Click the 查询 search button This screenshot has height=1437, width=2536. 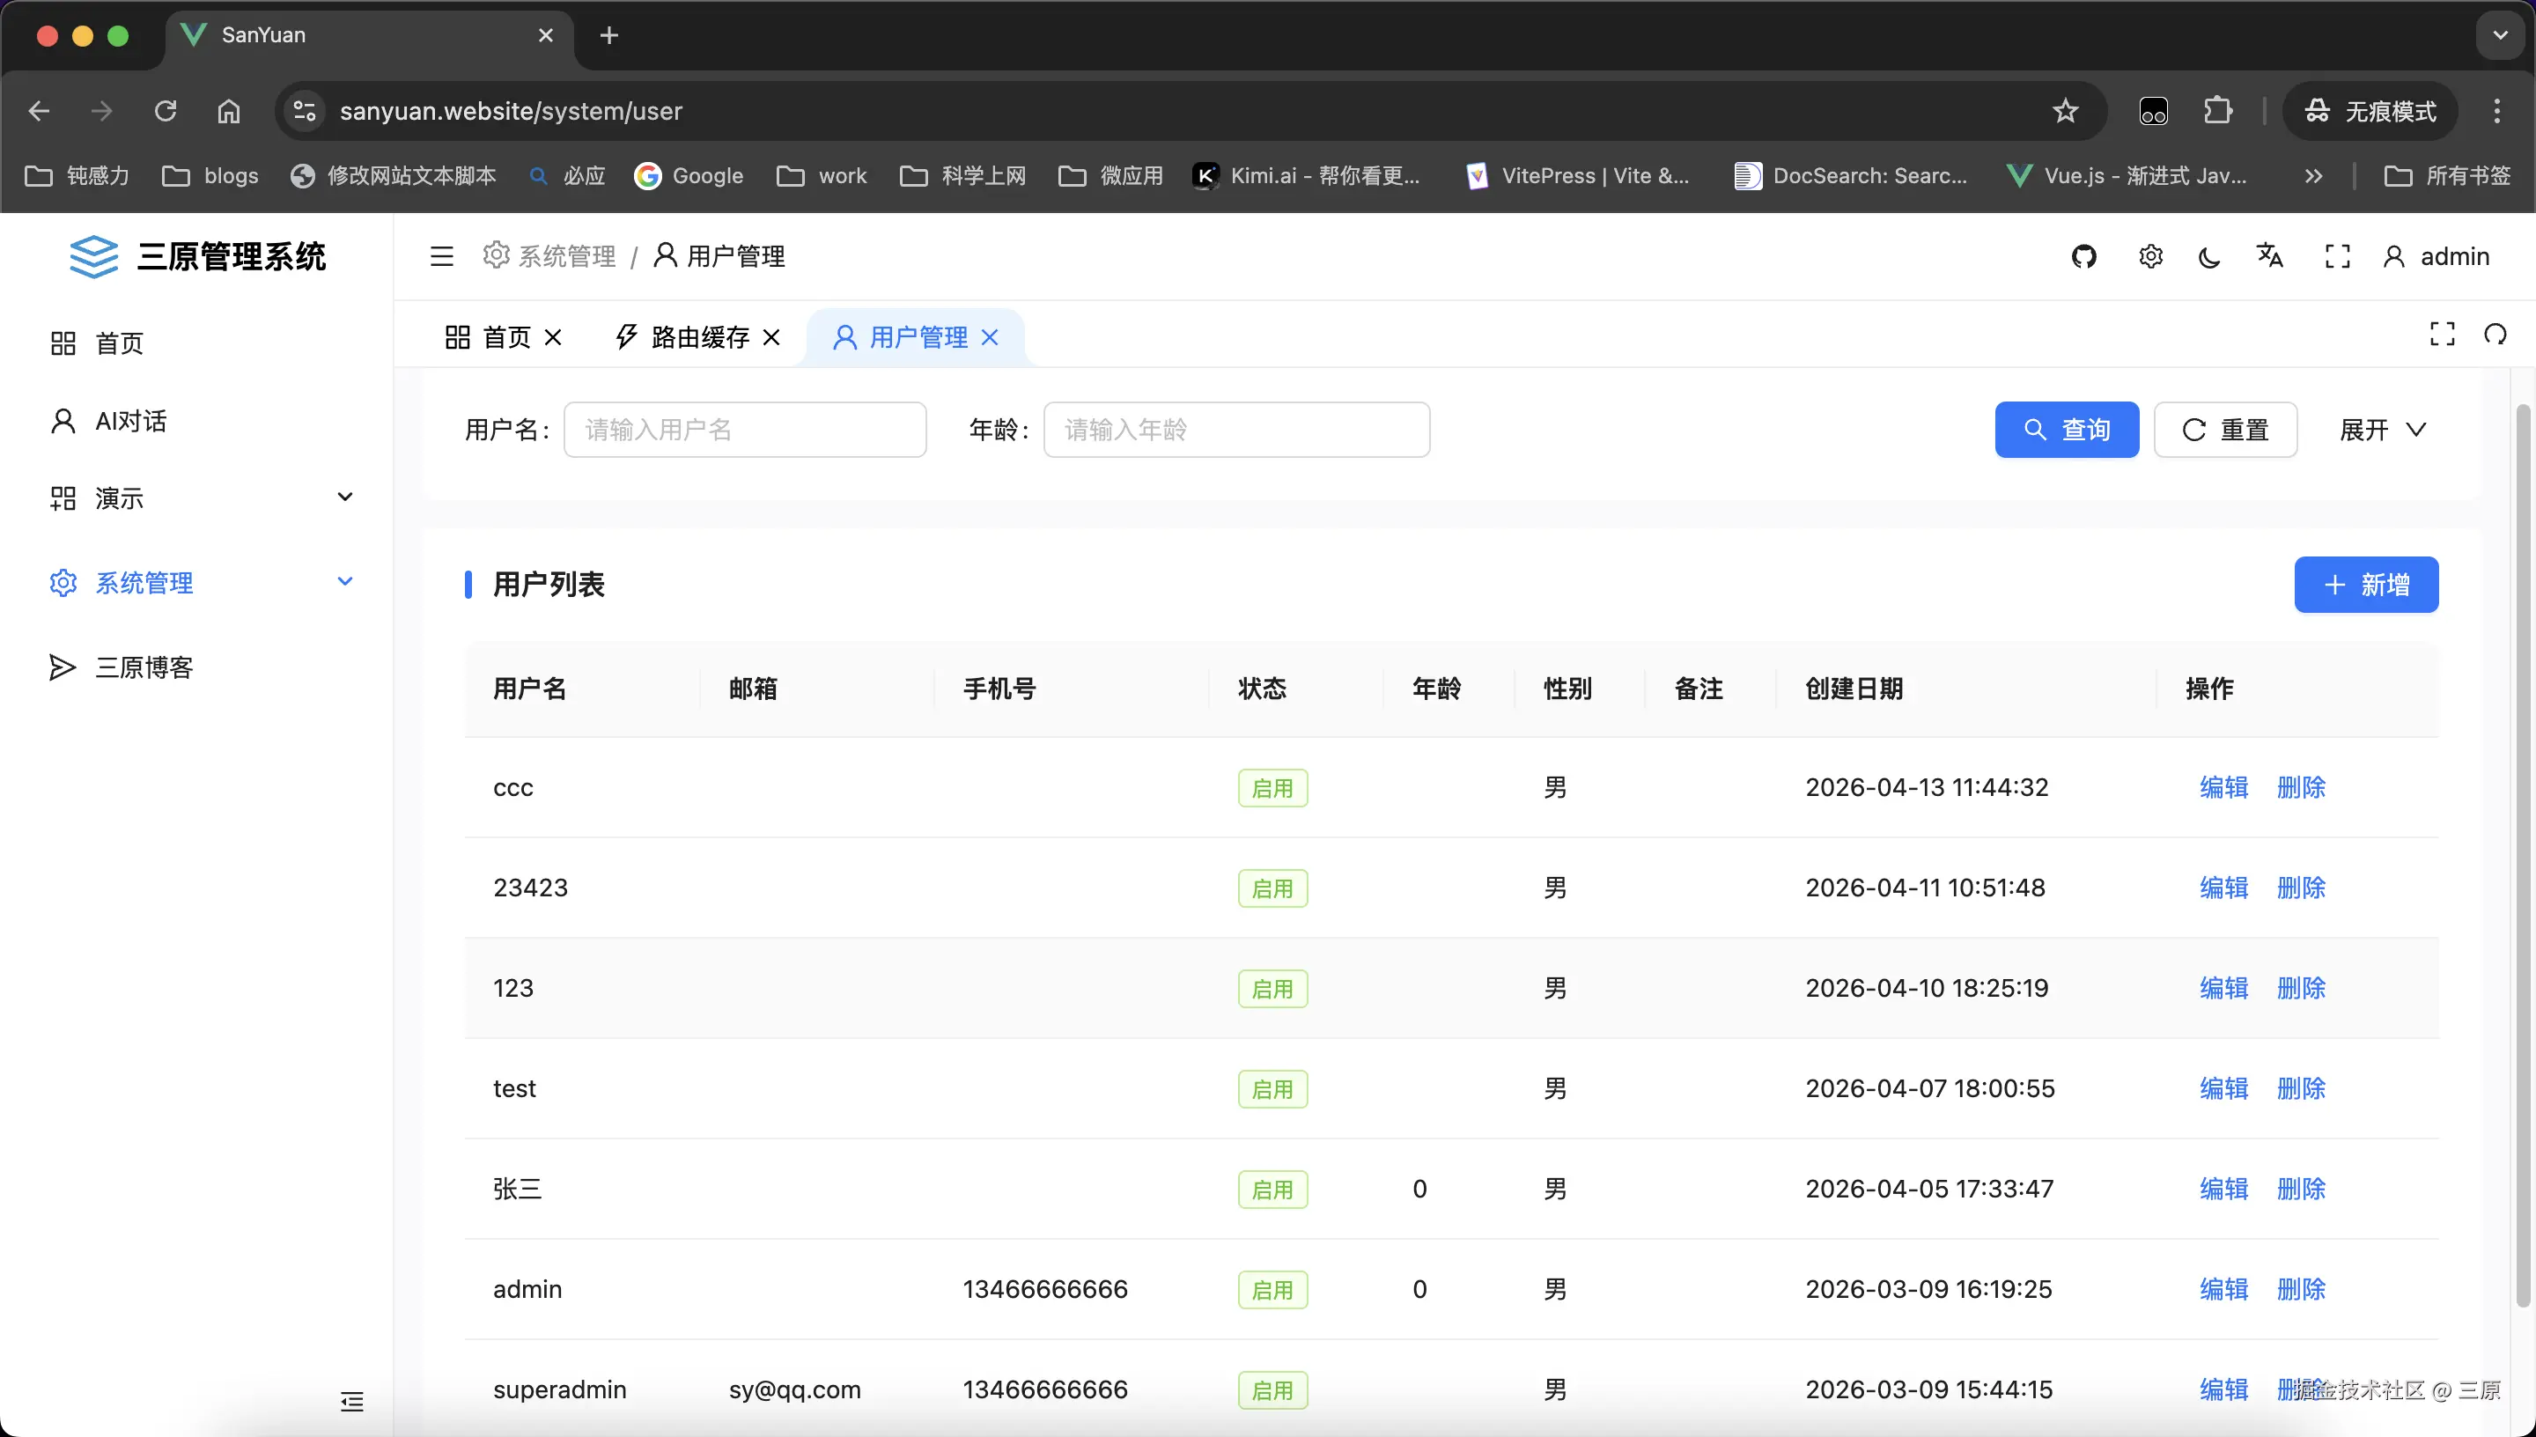pyautogui.click(x=2067, y=430)
